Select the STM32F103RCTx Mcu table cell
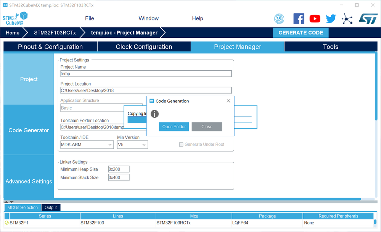381x232 pixels. tap(194, 223)
